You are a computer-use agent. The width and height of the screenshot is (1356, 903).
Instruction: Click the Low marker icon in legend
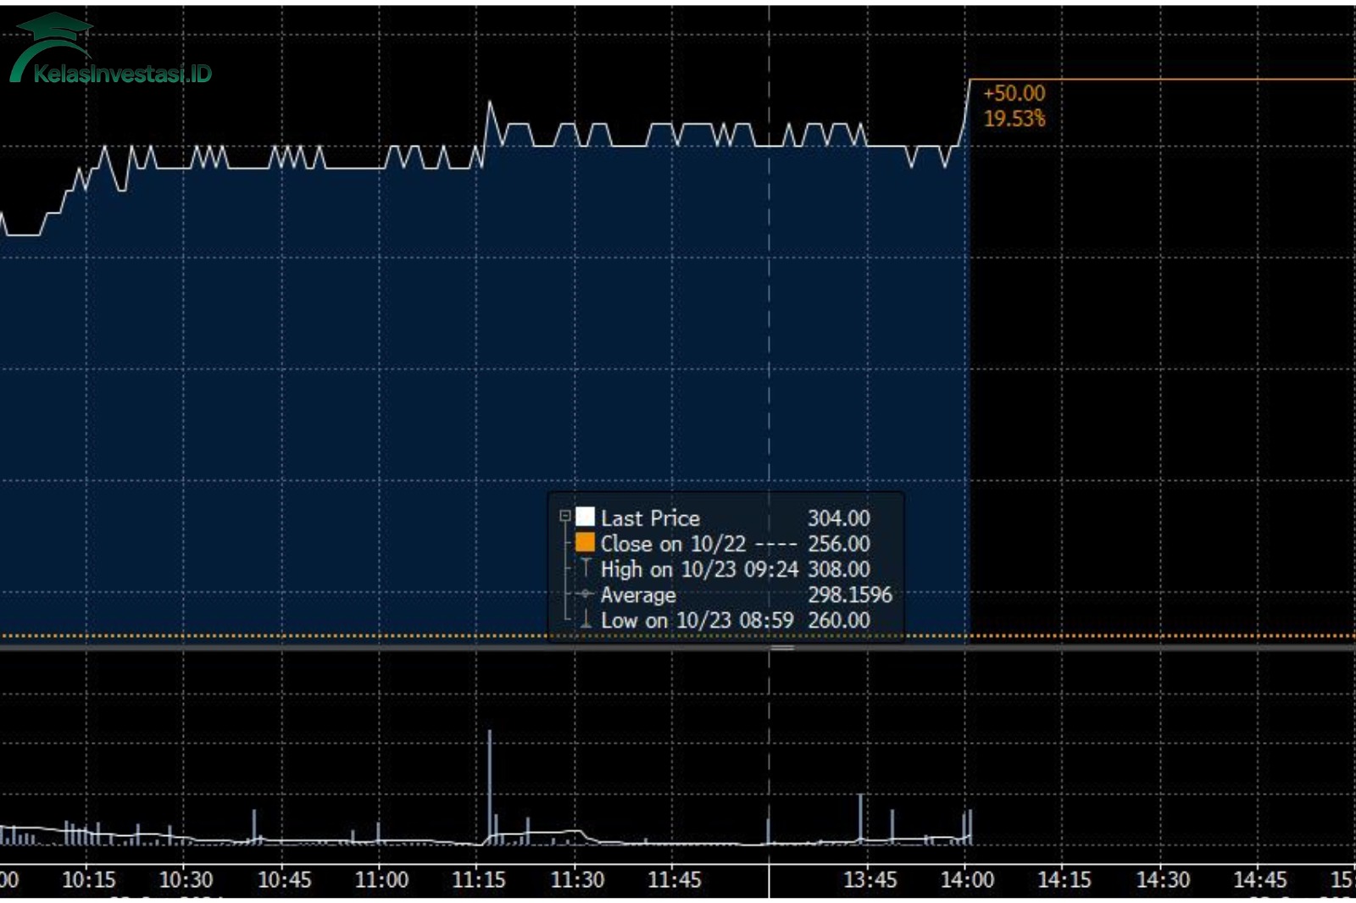[x=586, y=620]
